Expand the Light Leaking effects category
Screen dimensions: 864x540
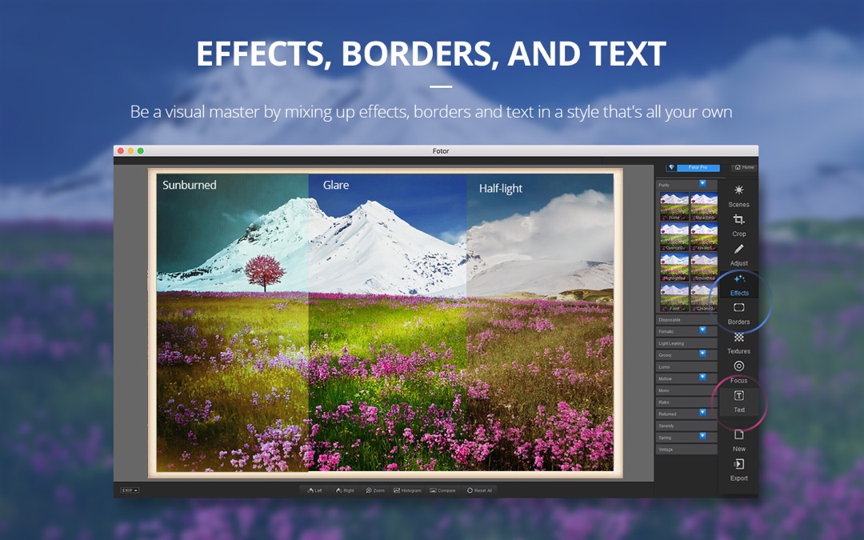tap(686, 343)
